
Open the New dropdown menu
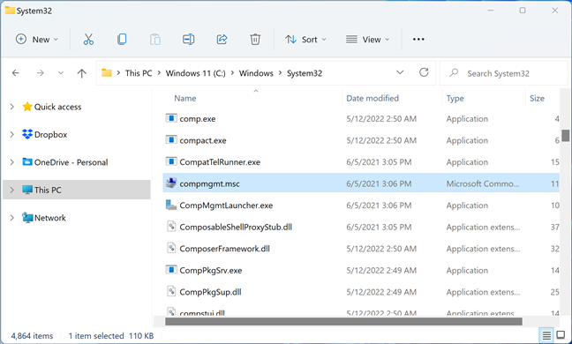pos(36,40)
